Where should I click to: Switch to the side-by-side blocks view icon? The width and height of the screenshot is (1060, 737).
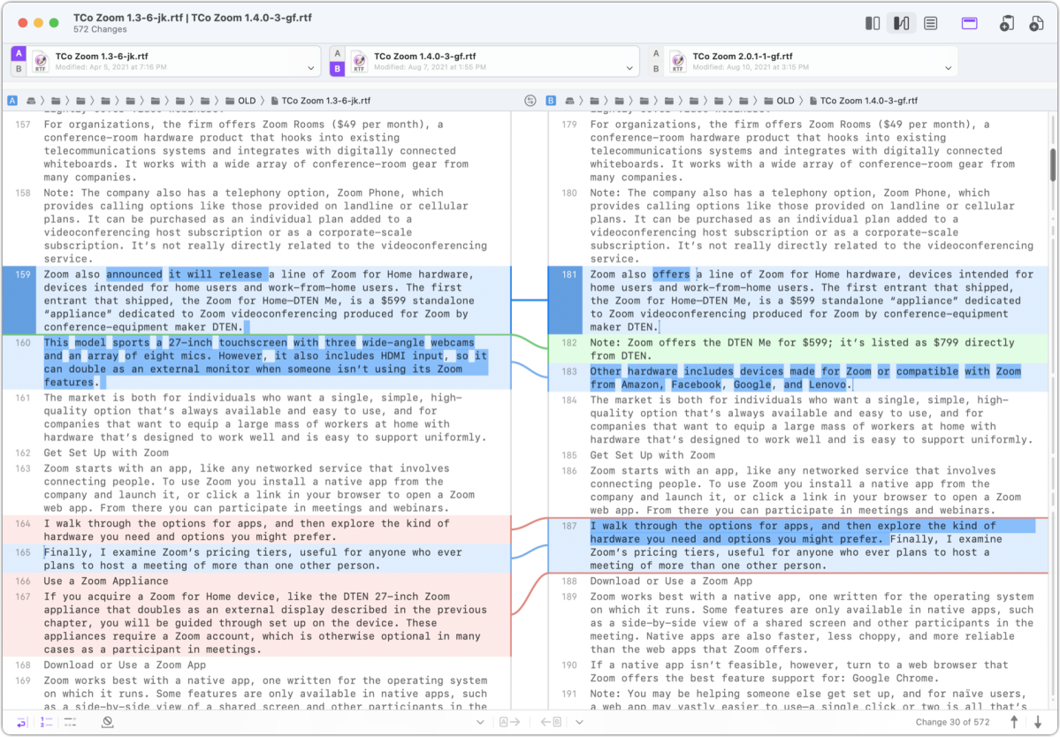coord(872,24)
